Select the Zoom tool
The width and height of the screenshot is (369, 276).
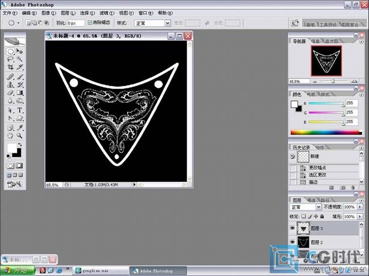[x=19, y=135]
